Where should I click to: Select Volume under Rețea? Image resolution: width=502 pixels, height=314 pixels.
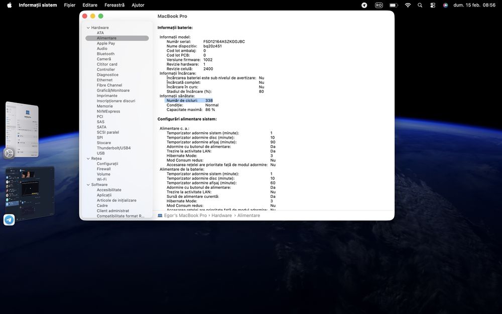[x=103, y=174]
